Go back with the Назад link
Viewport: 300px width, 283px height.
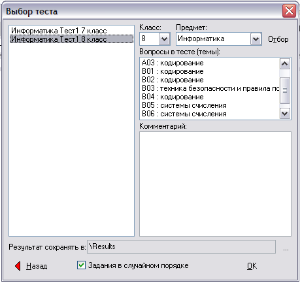pos(37,266)
